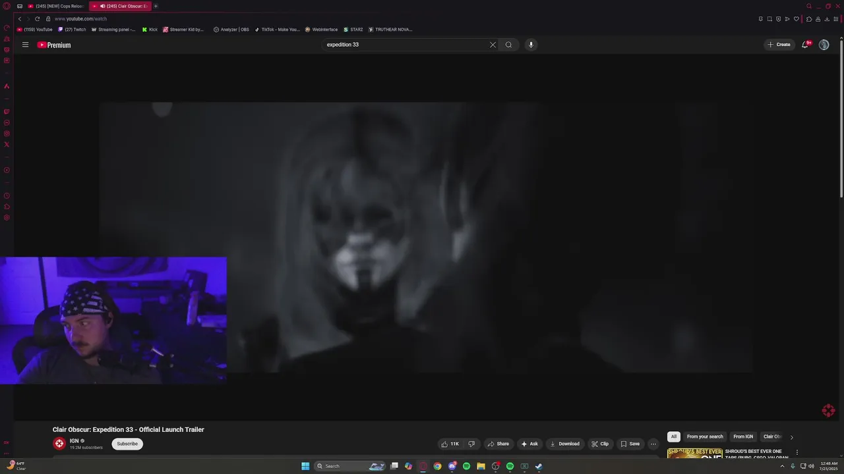Image resolution: width=844 pixels, height=474 pixels.
Task: Open Opera sidebar settings gear
Action: [7, 218]
